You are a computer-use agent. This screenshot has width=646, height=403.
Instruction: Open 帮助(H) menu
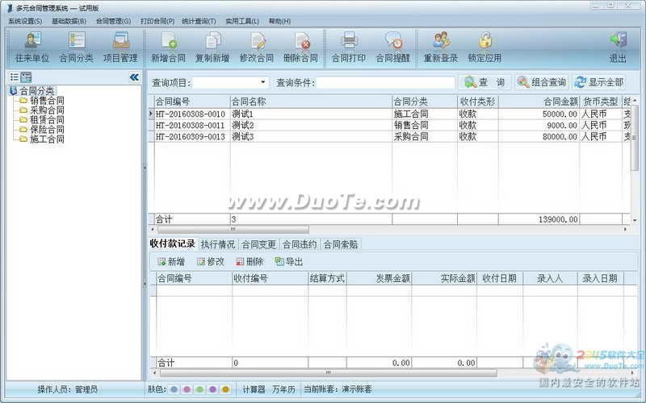click(x=279, y=21)
